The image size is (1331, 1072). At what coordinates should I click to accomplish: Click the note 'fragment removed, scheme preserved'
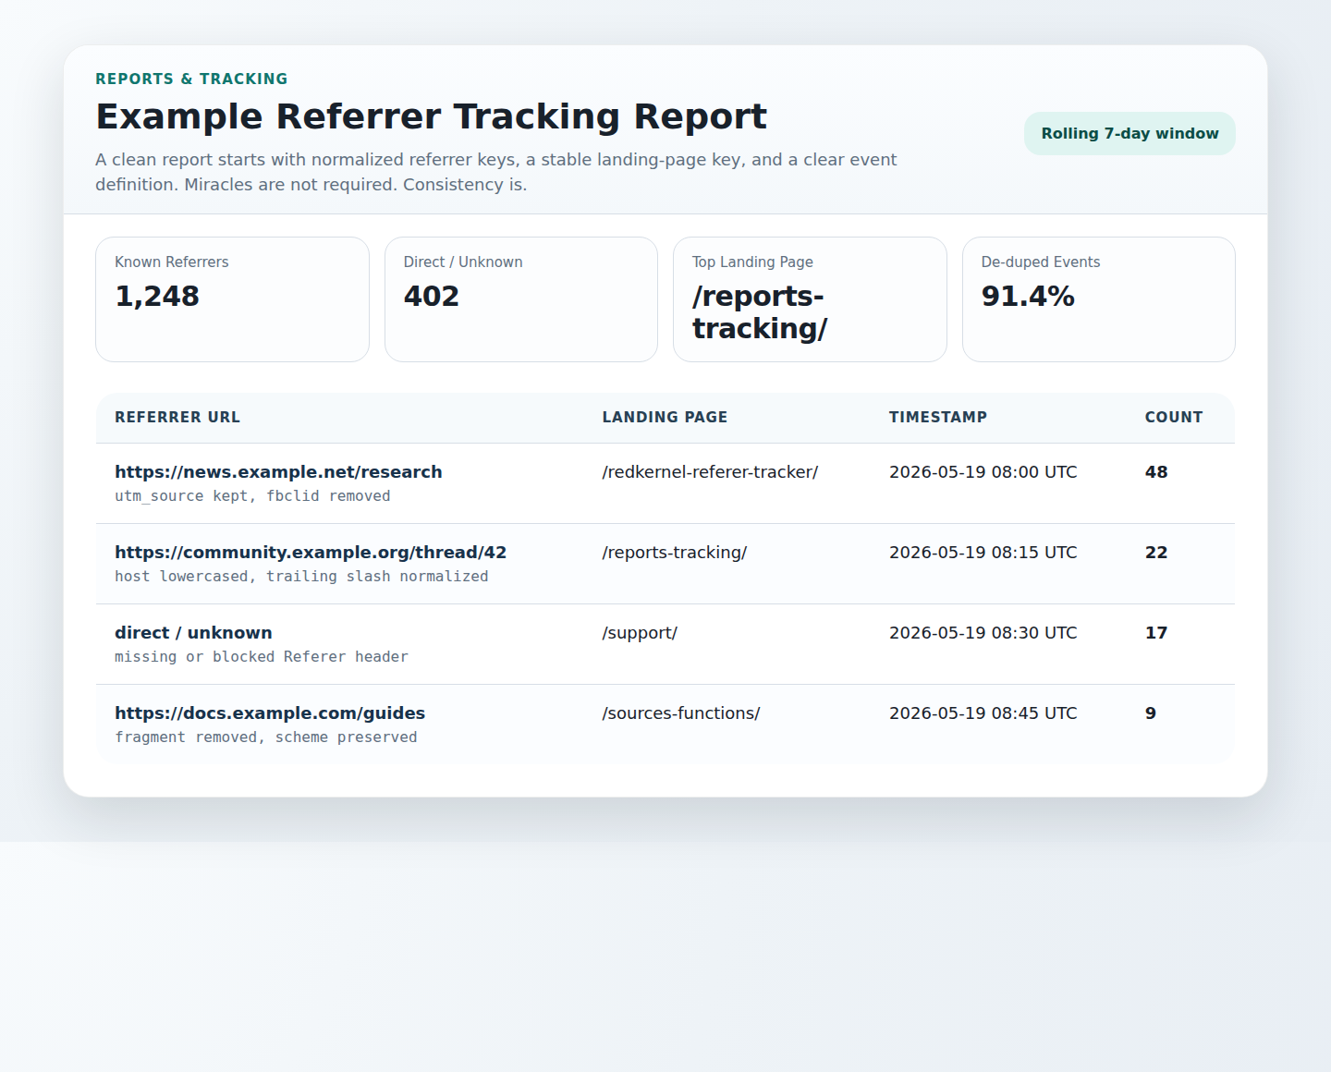click(x=266, y=737)
